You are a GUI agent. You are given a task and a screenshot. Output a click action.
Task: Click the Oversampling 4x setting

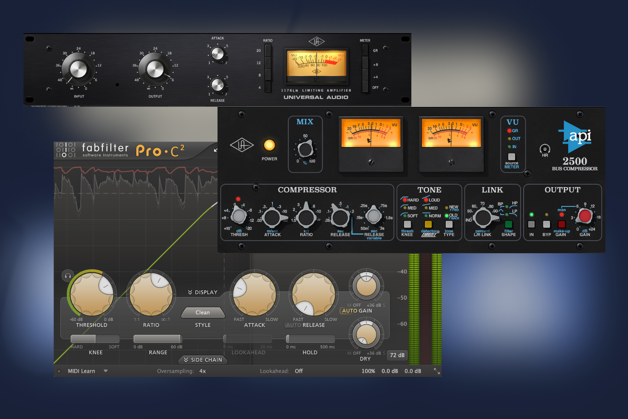202,371
